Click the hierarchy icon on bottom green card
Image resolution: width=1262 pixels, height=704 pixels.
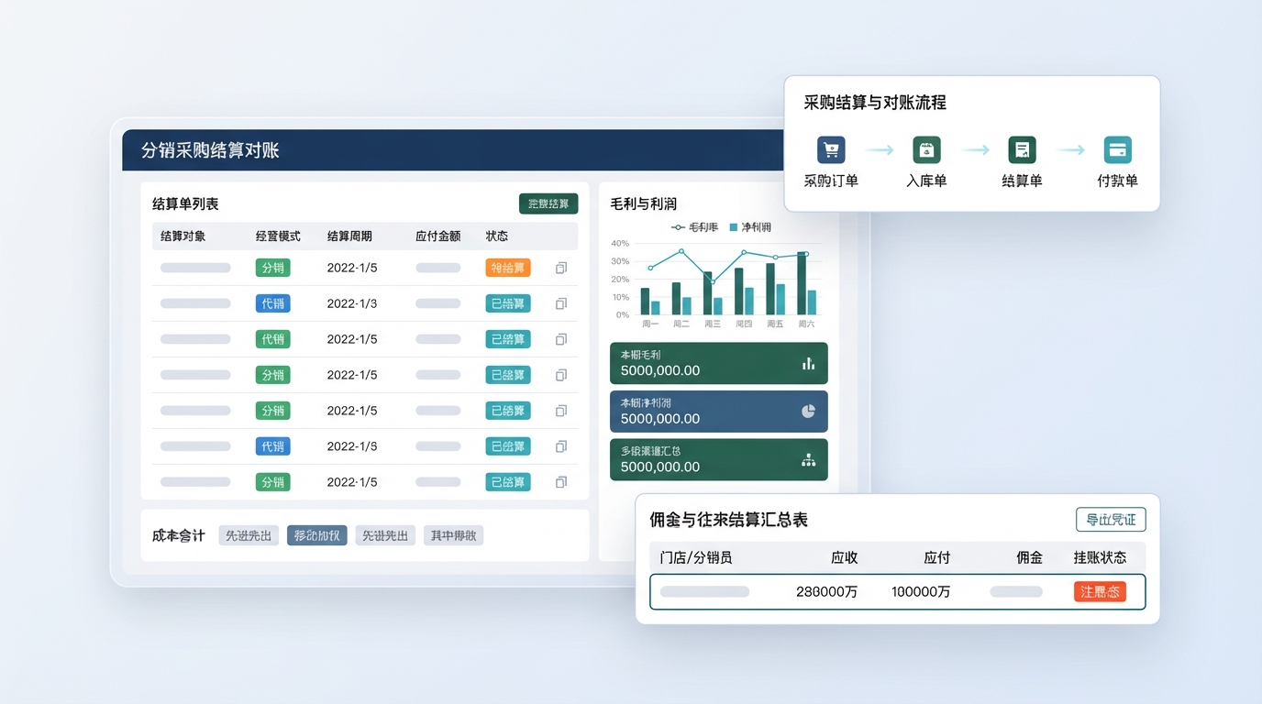click(x=808, y=460)
